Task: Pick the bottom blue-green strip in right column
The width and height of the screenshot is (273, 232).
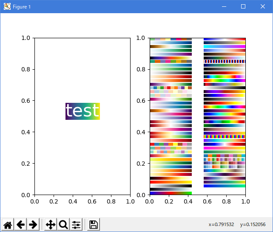Action: (x=225, y=186)
